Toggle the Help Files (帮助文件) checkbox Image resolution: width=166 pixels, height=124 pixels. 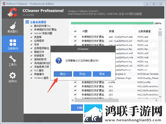(x=32, y=52)
